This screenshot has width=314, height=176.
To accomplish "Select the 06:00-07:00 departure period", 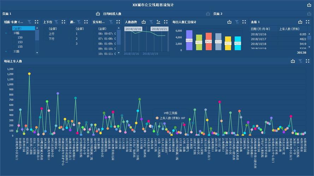I will click(107, 34).
